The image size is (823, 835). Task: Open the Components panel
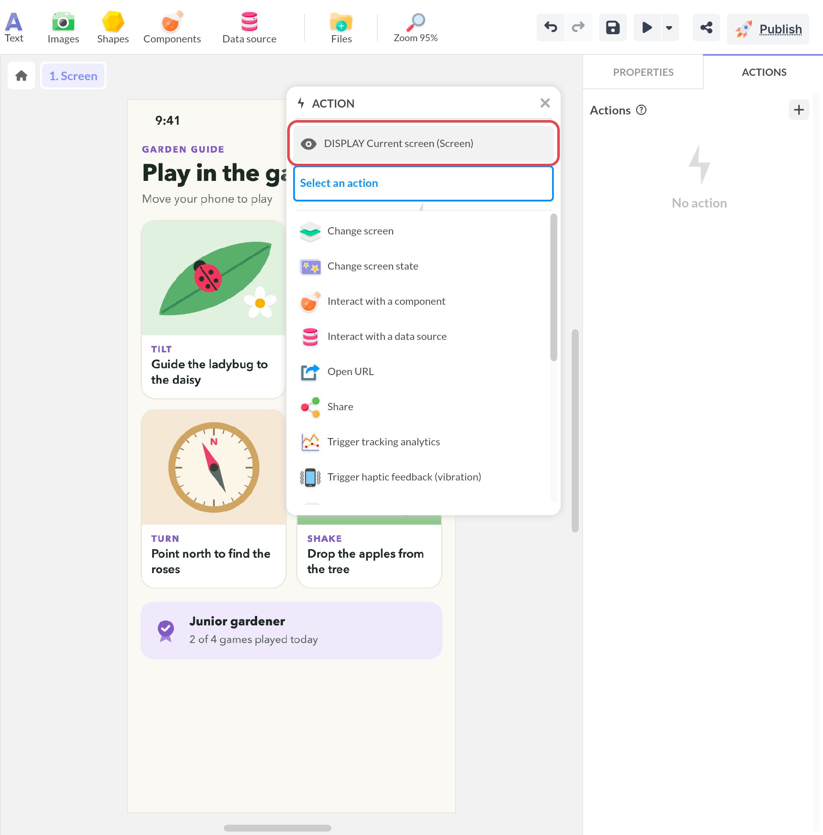point(172,28)
